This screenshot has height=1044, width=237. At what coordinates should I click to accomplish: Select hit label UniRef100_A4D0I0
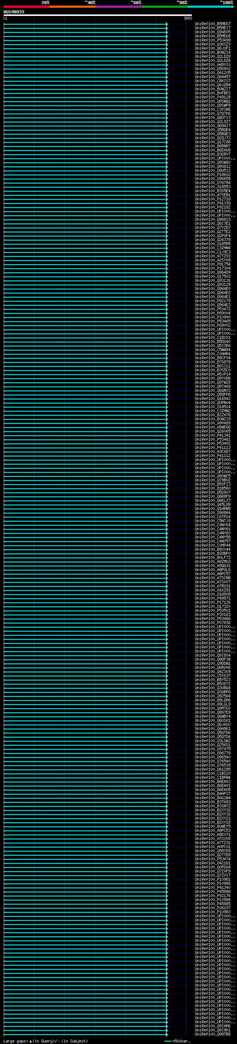coord(213,64)
